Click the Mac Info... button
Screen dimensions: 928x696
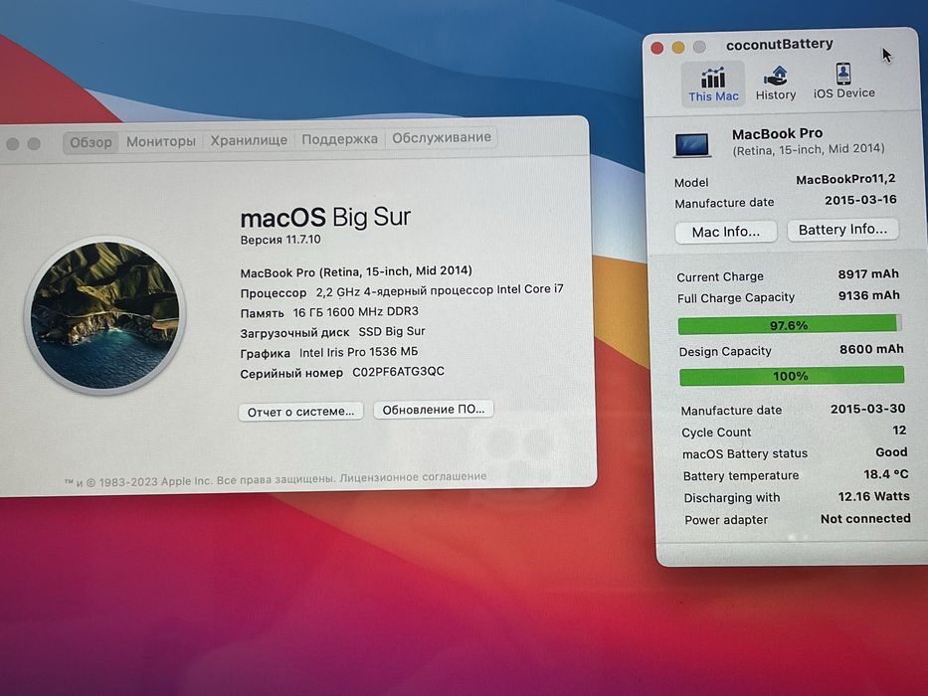coord(726,232)
